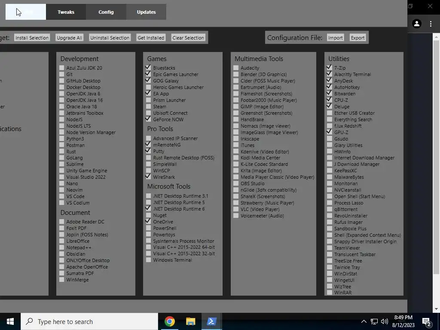Check the Audacity checkbox
This screenshot has width=440, height=330.
[236, 67]
